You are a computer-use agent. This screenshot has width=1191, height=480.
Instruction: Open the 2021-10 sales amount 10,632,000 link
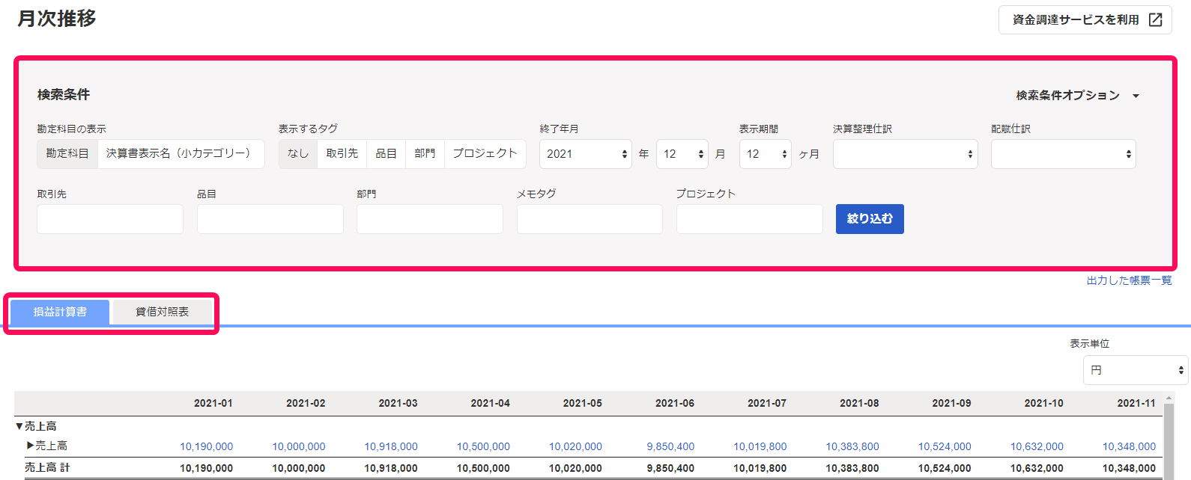coord(1037,446)
